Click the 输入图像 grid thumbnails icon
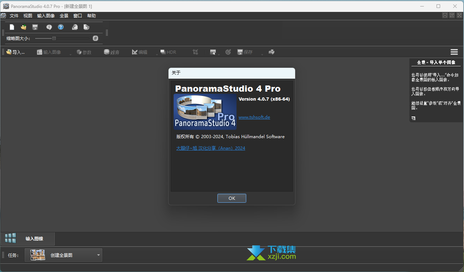 point(10,238)
